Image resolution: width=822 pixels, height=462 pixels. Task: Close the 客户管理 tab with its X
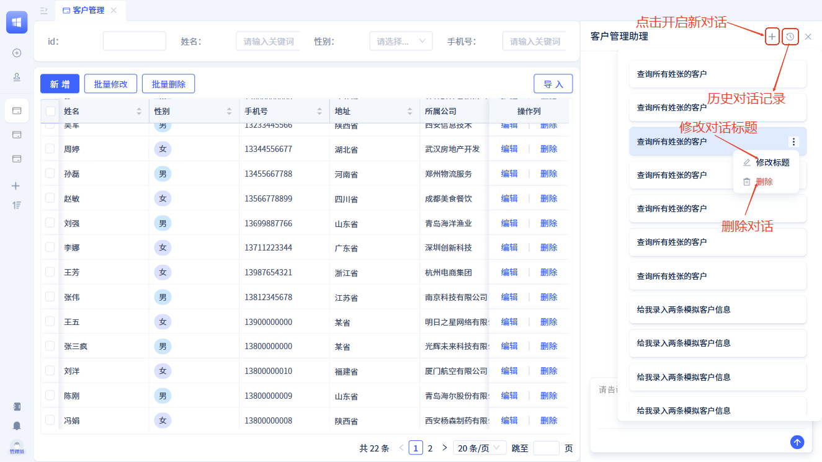coord(114,11)
